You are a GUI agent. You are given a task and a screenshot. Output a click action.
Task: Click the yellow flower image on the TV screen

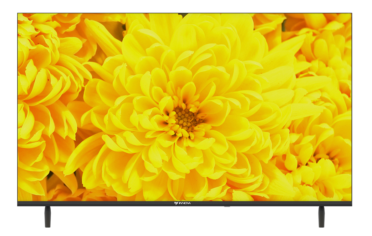[184, 107]
